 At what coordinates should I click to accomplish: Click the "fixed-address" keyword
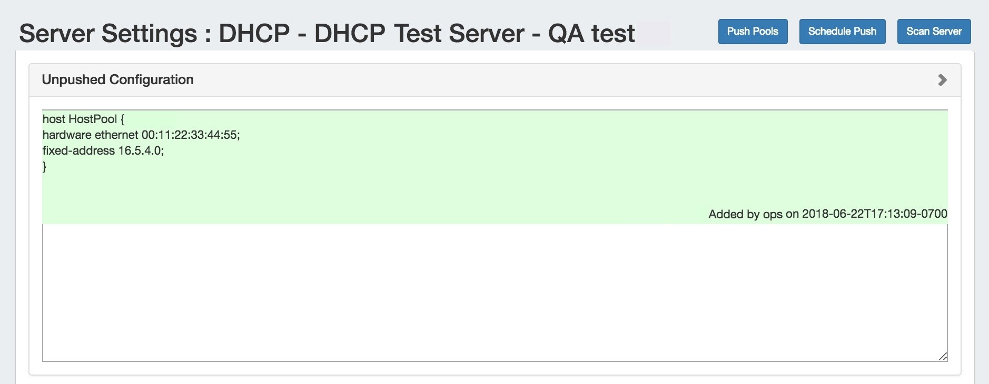click(78, 151)
